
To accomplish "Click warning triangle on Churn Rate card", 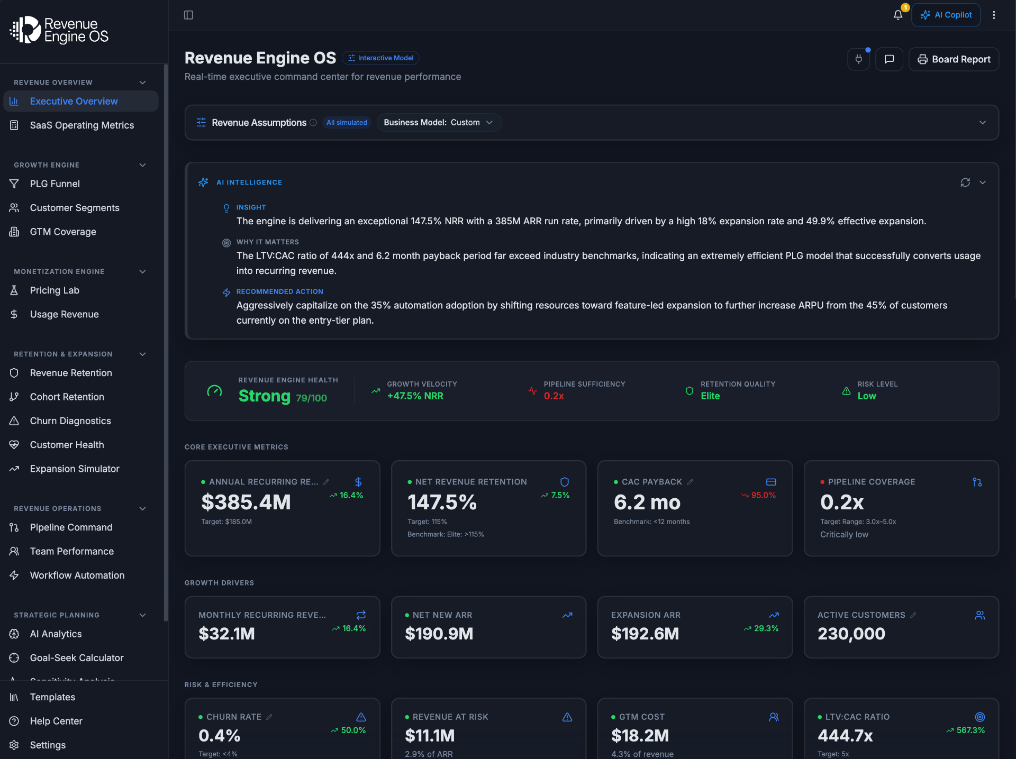I will 361,717.
